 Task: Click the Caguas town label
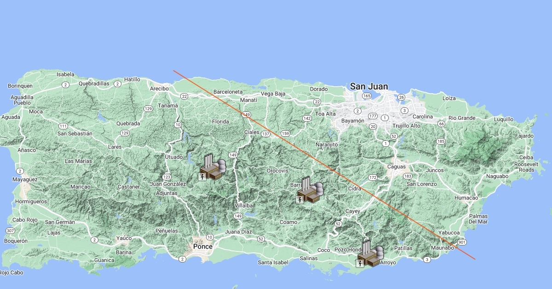[396, 167]
